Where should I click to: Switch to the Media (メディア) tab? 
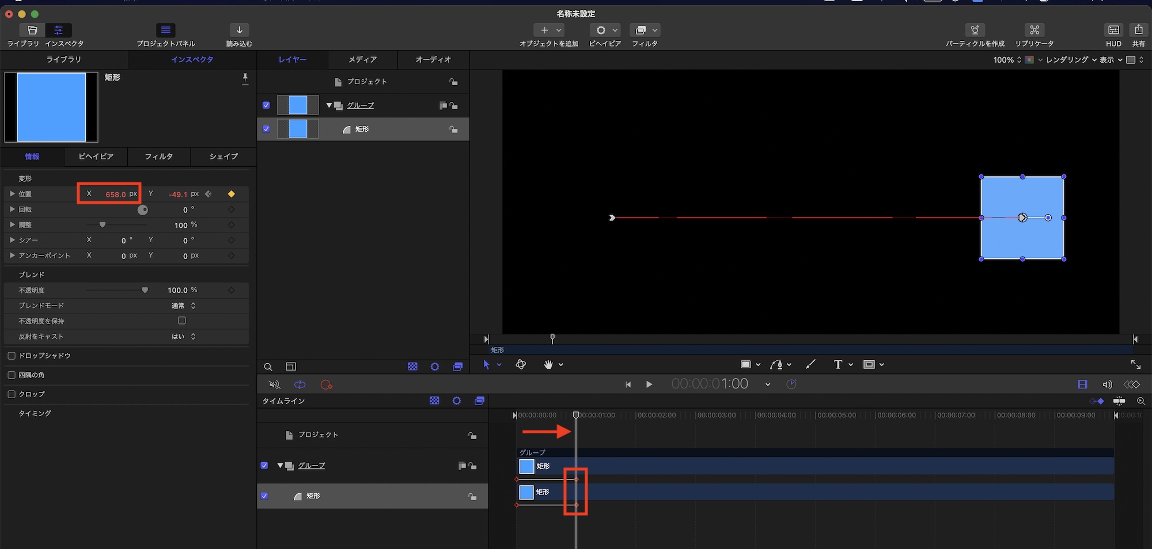(362, 60)
